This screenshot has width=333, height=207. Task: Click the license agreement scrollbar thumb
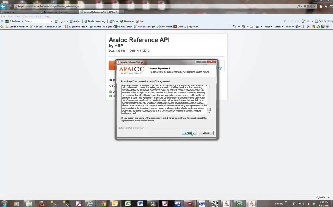coord(209,110)
